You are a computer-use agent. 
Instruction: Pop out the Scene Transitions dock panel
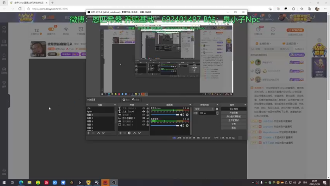pyautogui.click(x=217, y=105)
